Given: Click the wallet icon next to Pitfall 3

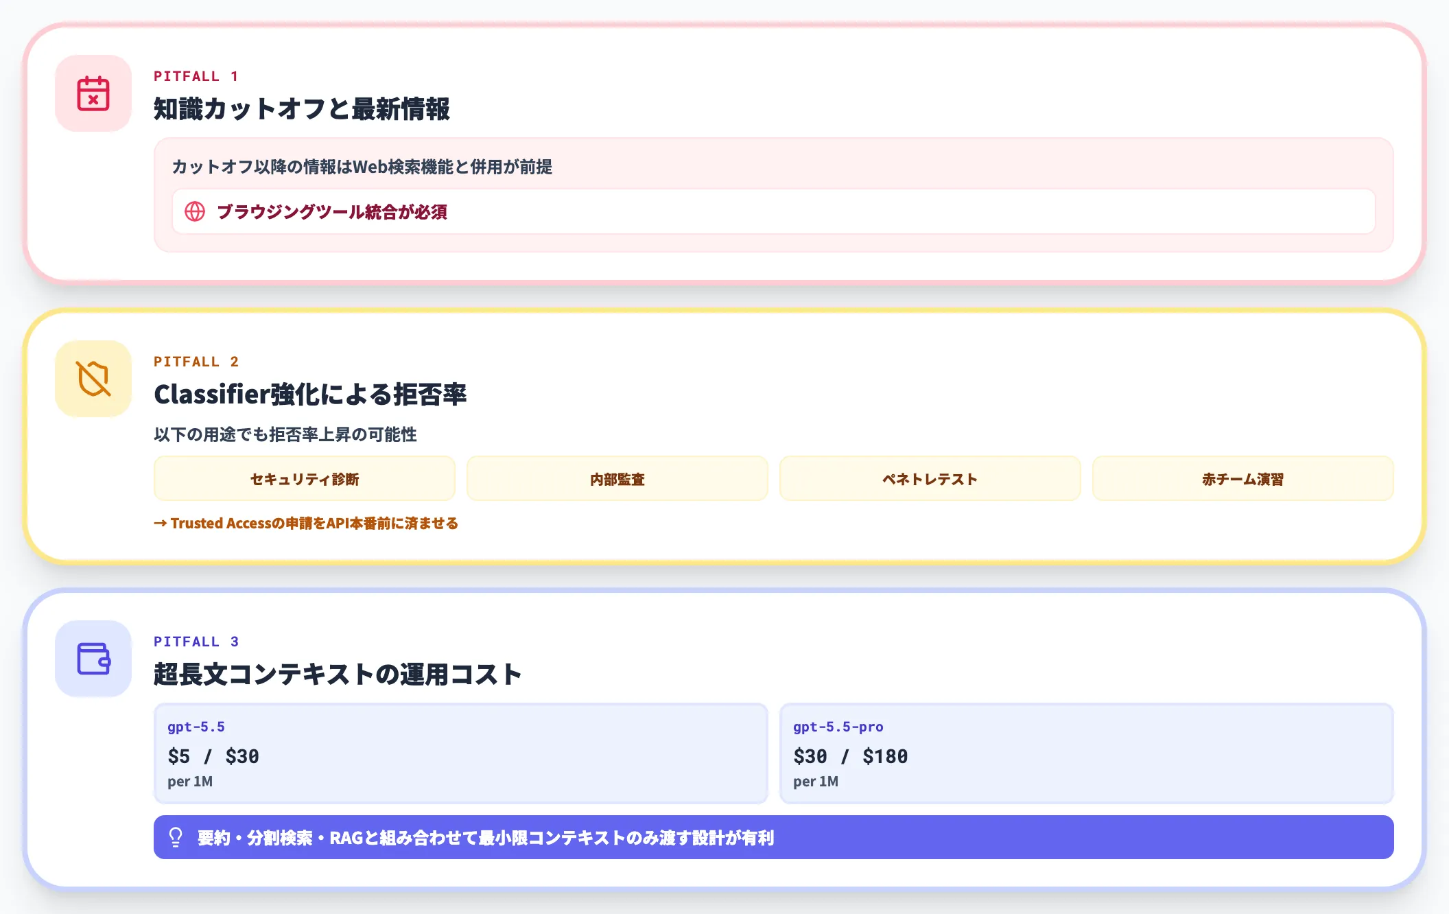Looking at the screenshot, I should pyautogui.click(x=93, y=658).
